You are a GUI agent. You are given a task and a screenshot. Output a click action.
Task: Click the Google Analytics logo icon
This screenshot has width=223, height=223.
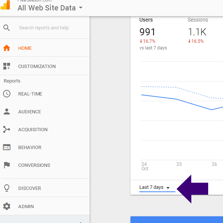tap(6, 5)
